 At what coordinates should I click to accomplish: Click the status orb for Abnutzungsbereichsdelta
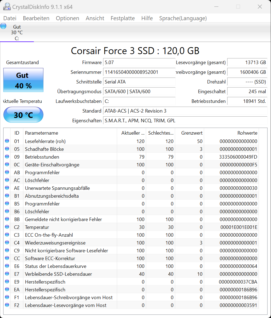coord(7,195)
